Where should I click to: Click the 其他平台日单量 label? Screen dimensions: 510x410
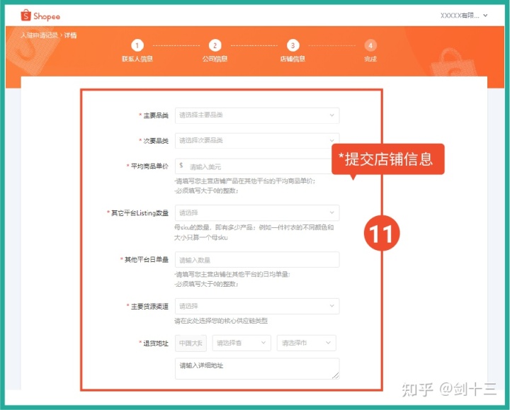tap(147, 260)
